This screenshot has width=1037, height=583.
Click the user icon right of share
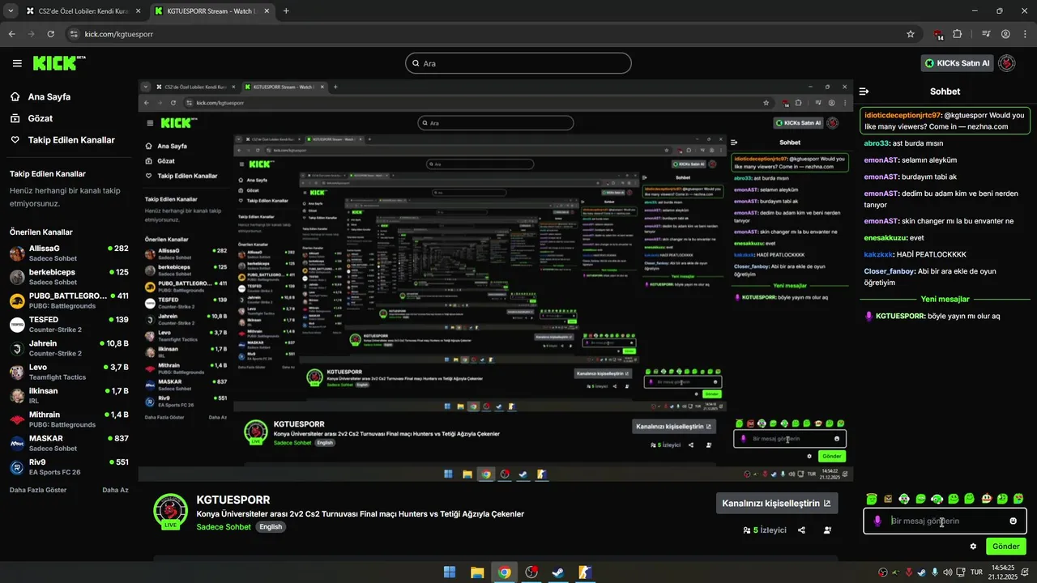pos(827,530)
